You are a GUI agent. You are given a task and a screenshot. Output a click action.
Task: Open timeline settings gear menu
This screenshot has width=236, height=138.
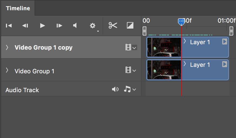(x=93, y=26)
